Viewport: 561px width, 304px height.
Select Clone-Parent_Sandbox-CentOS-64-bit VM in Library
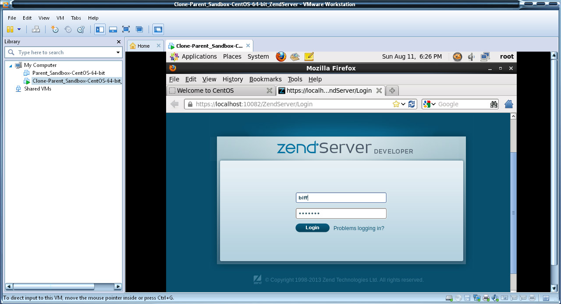tap(73, 81)
